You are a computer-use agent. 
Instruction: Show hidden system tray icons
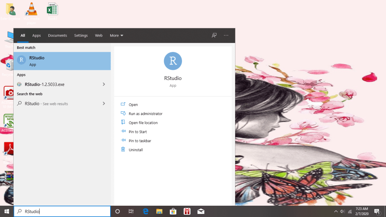[336, 211]
